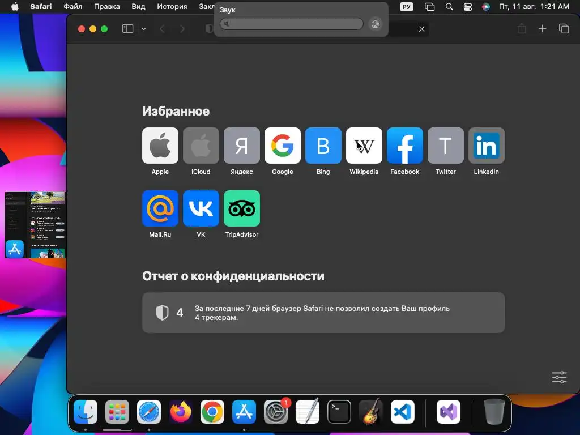Open TextEdit from the Dock
Screen dimensions: 580x435
coord(308,412)
